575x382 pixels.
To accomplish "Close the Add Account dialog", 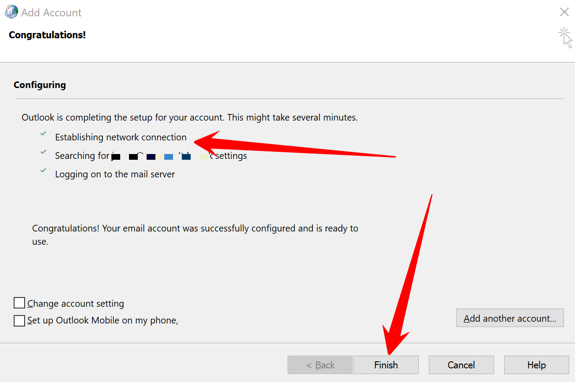I will click(564, 12).
